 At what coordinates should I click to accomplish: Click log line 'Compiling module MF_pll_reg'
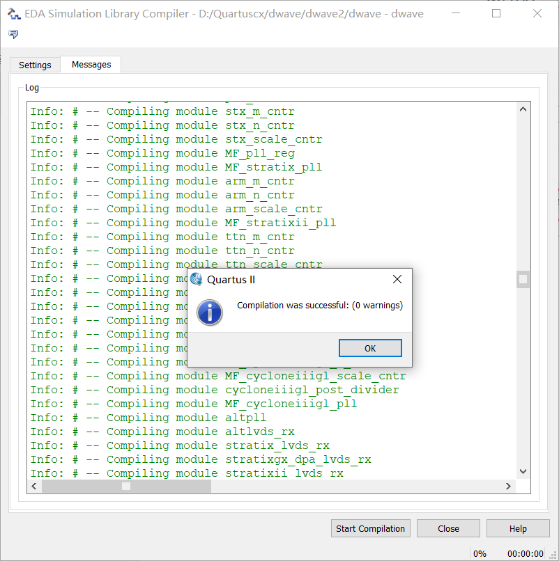[162, 154]
